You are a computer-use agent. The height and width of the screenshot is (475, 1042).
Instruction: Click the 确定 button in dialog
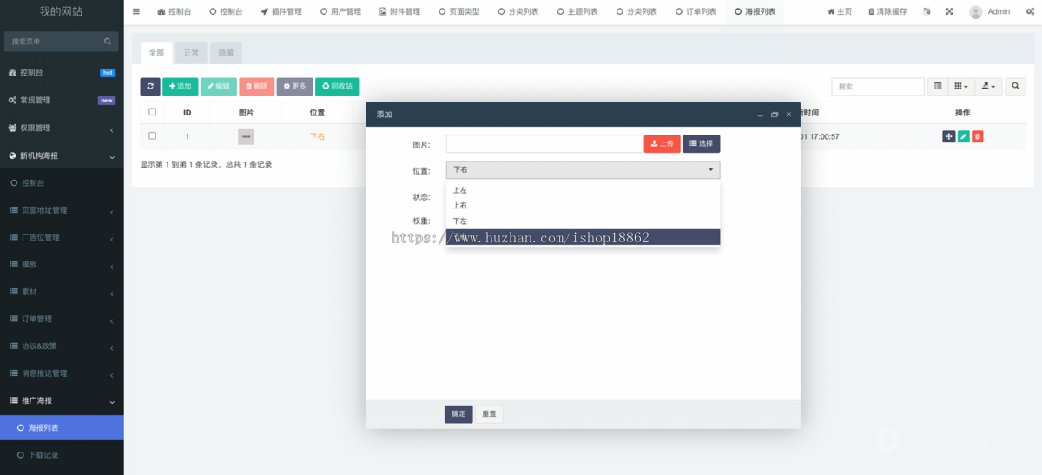pyautogui.click(x=458, y=414)
